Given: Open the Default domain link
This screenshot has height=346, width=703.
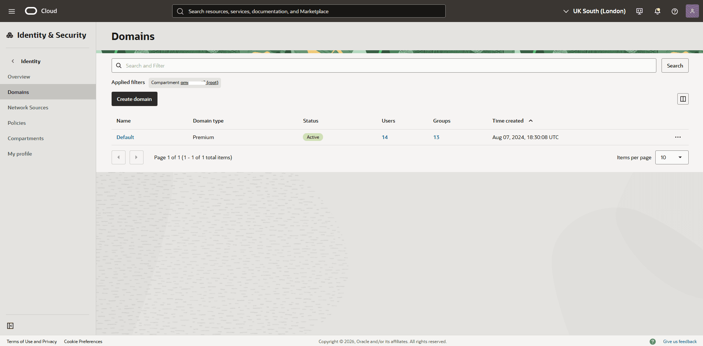Looking at the screenshot, I should point(125,137).
